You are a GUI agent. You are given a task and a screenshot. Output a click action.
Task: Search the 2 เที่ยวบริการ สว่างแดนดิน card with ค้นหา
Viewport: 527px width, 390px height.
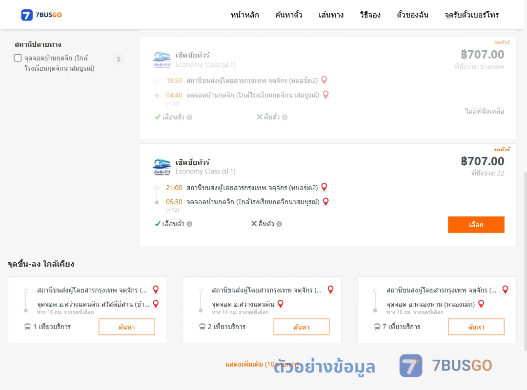302,327
